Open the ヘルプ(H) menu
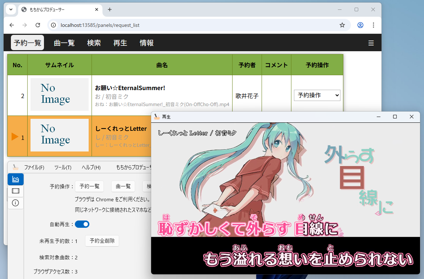The width and height of the screenshot is (424, 279). pyautogui.click(x=91, y=167)
